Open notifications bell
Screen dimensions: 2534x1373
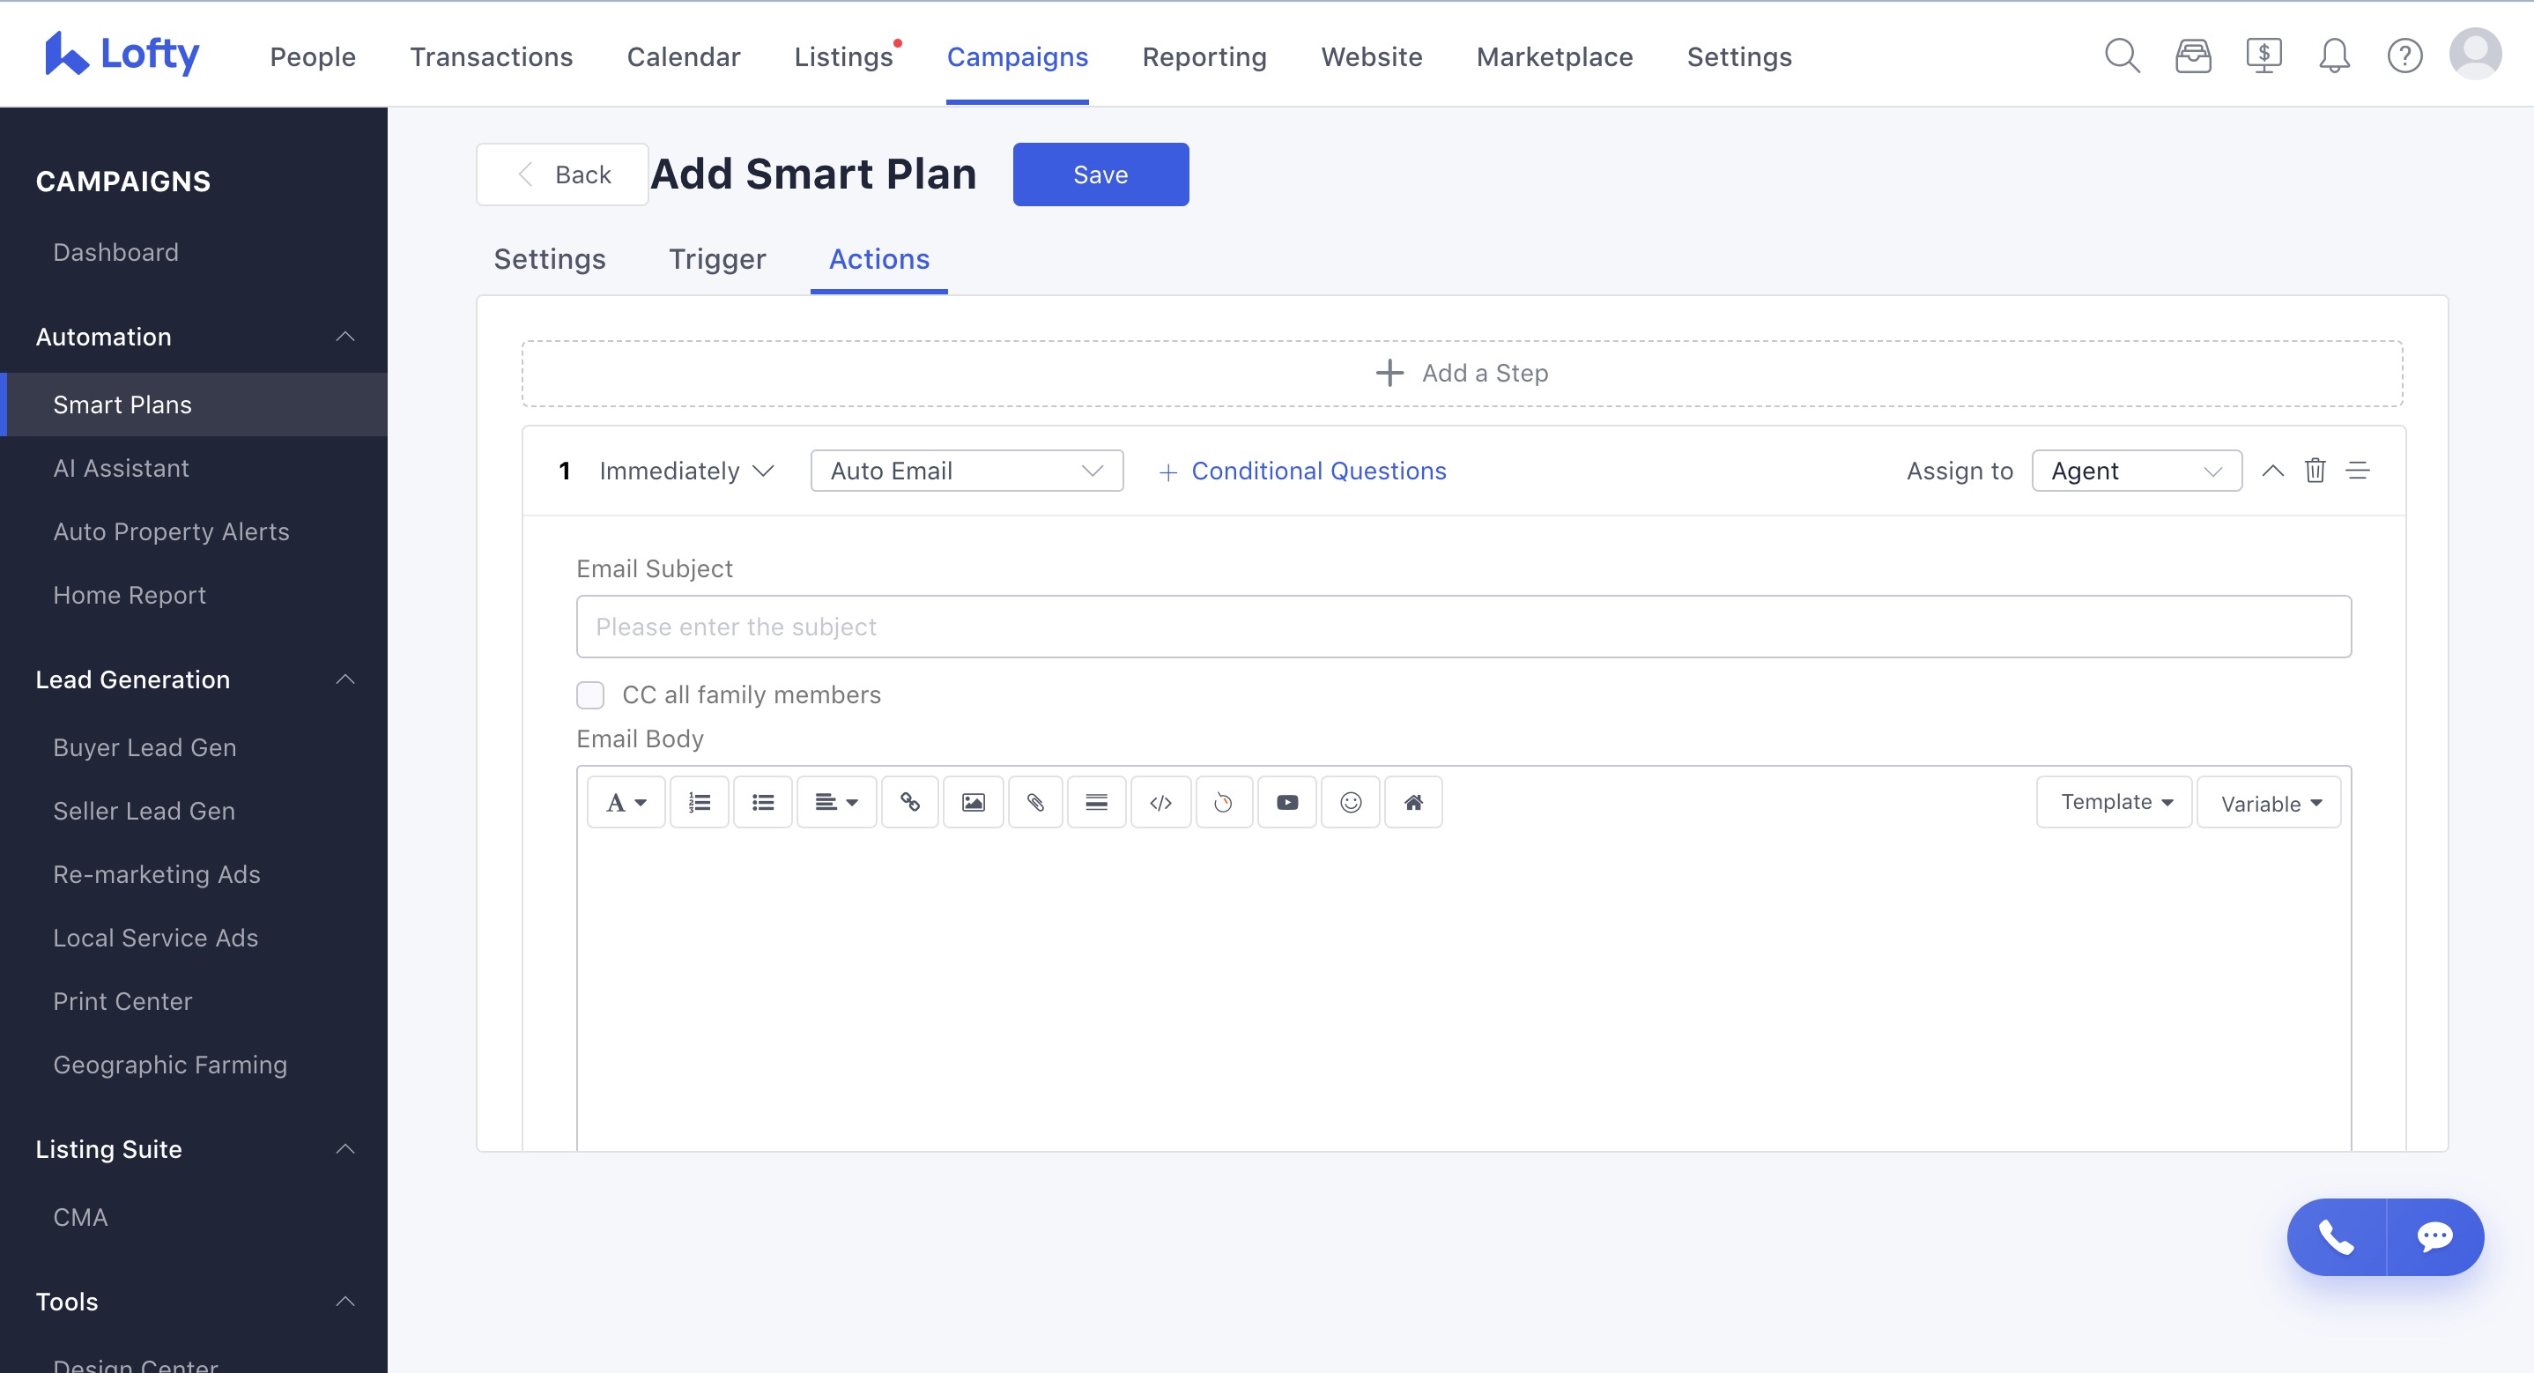(2334, 56)
